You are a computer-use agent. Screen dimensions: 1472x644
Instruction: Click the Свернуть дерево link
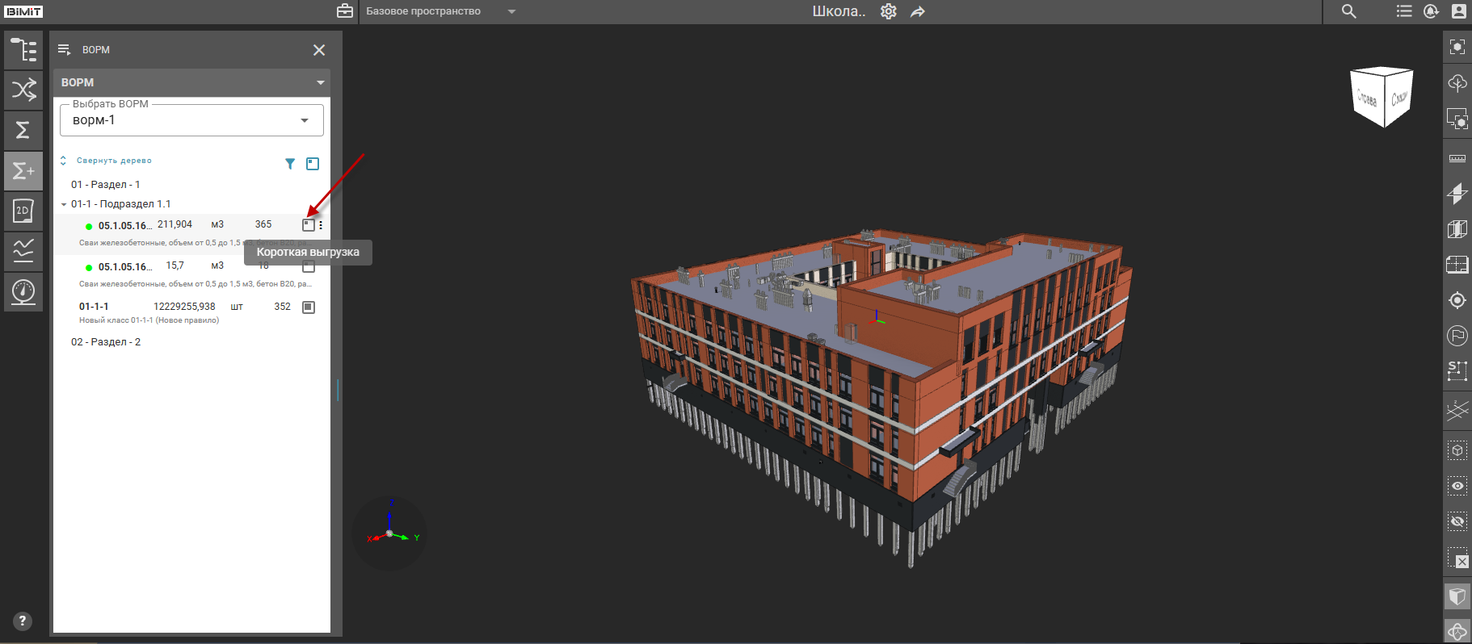pos(114,161)
